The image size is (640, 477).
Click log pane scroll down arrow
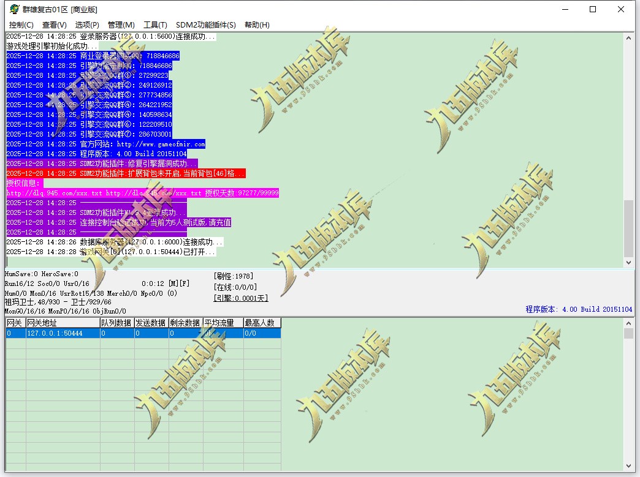click(628, 263)
